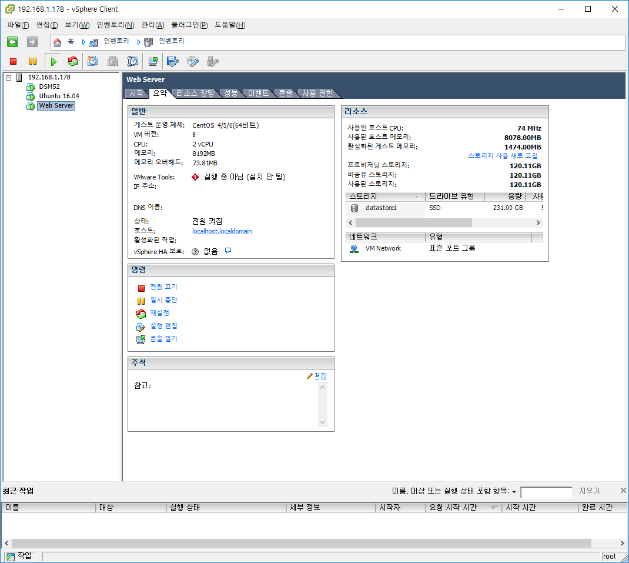This screenshot has height=563, width=629.
Task: Click the red power off toolbar icon
Action: [x=14, y=61]
